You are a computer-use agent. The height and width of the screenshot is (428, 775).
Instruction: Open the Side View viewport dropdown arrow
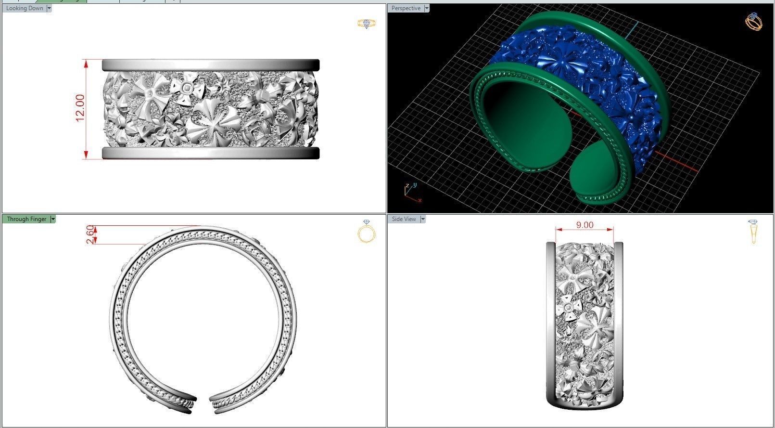[423, 219]
